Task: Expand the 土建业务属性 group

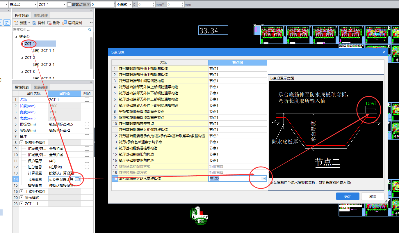Action: pyautogui.click(x=21, y=191)
